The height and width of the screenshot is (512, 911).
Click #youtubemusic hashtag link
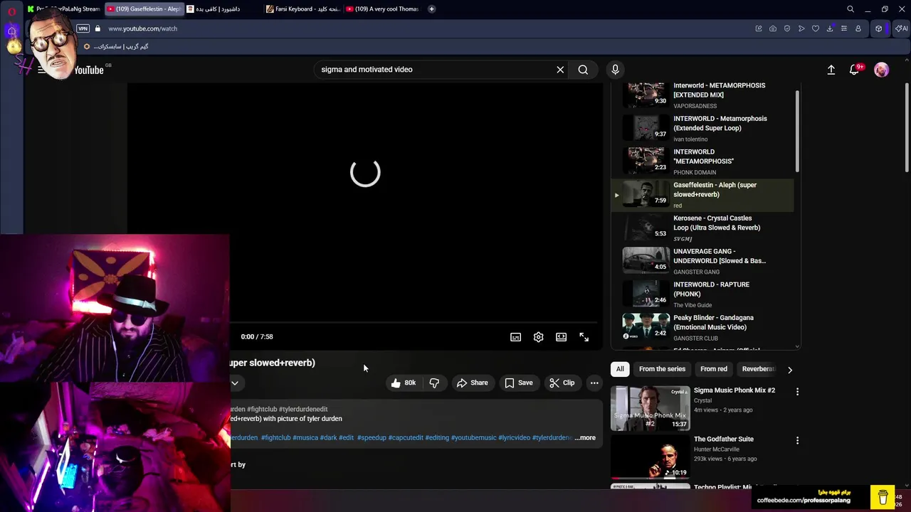coord(473,438)
